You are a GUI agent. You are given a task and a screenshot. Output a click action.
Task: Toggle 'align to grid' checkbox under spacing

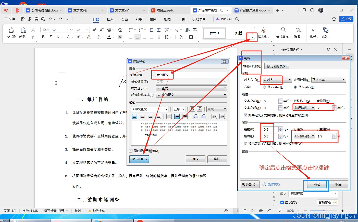pos(245,143)
